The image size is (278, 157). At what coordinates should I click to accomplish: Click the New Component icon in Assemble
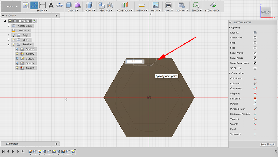[x=101, y=5]
